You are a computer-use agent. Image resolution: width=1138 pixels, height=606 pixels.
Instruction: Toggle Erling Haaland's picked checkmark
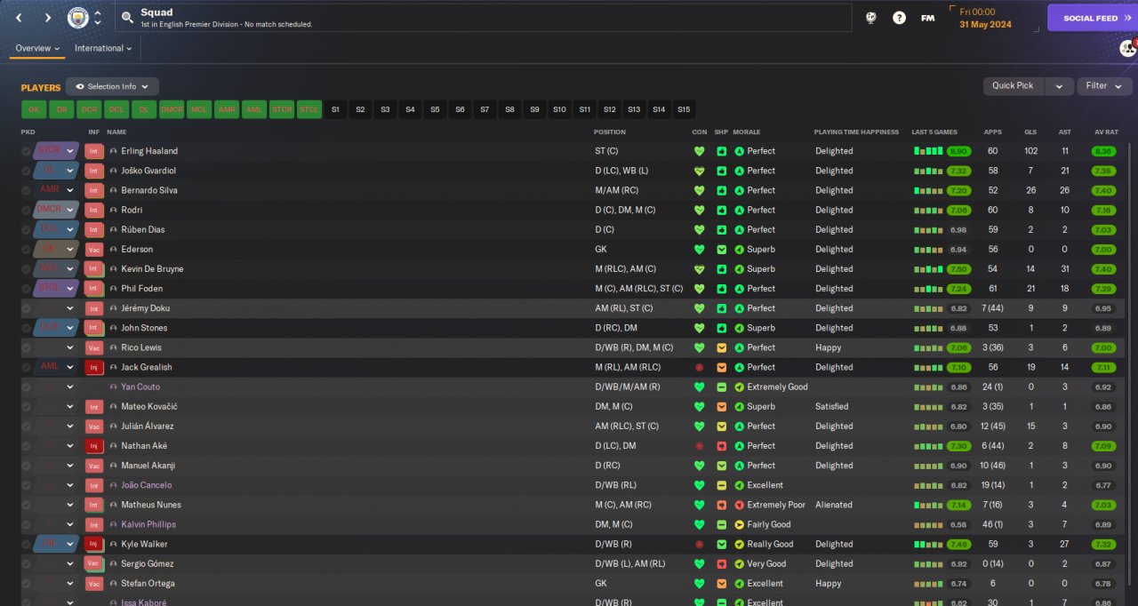coord(26,151)
